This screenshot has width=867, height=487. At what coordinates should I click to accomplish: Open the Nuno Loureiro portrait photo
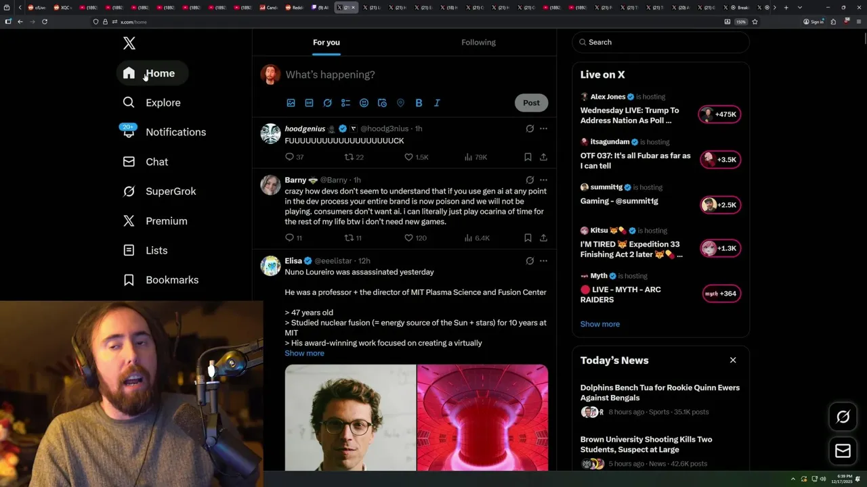coord(350,417)
